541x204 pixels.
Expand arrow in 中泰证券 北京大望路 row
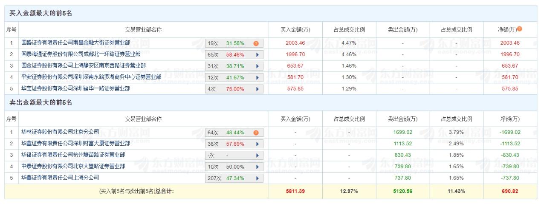tap(257, 167)
